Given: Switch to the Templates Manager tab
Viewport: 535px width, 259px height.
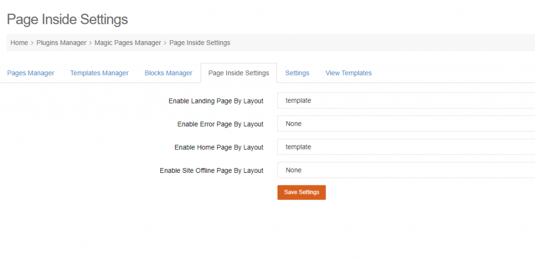Looking at the screenshot, I should click(x=99, y=73).
